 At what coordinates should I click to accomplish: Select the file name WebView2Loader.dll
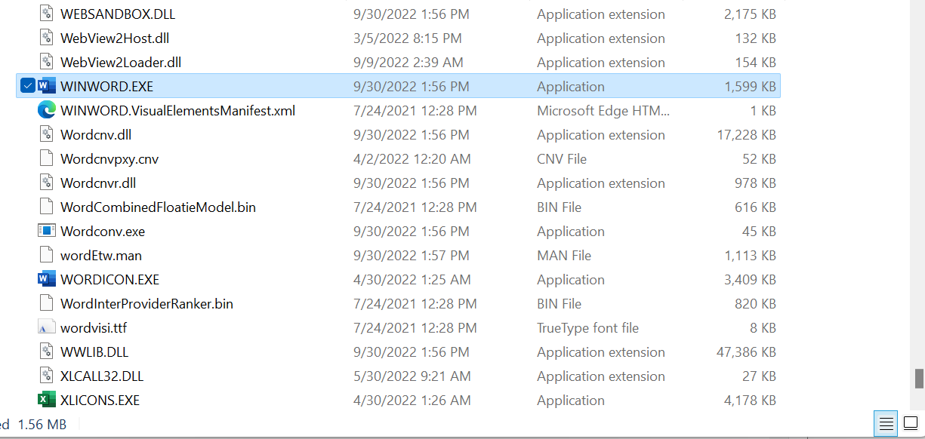click(x=121, y=63)
